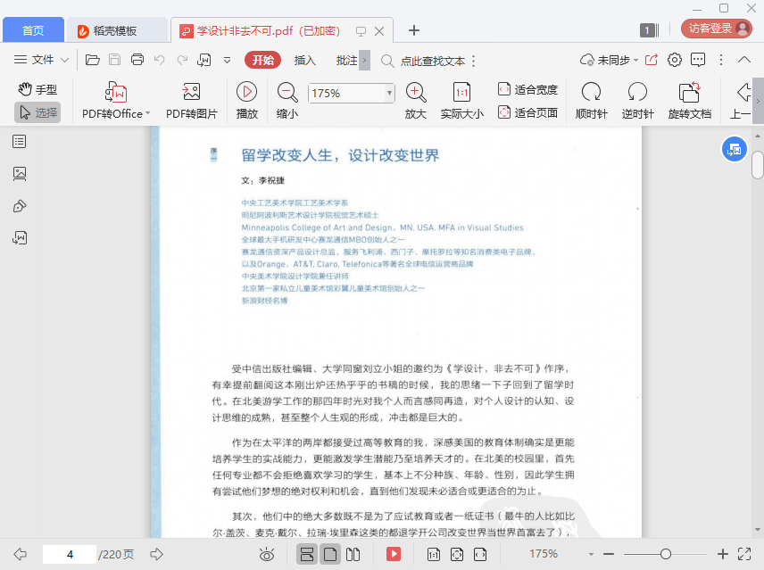This screenshot has width=764, height=570.
Task: Click the 放大 zoom in icon
Action: (416, 100)
